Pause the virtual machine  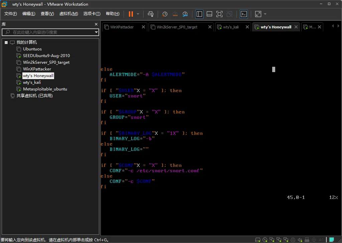click(x=131, y=14)
